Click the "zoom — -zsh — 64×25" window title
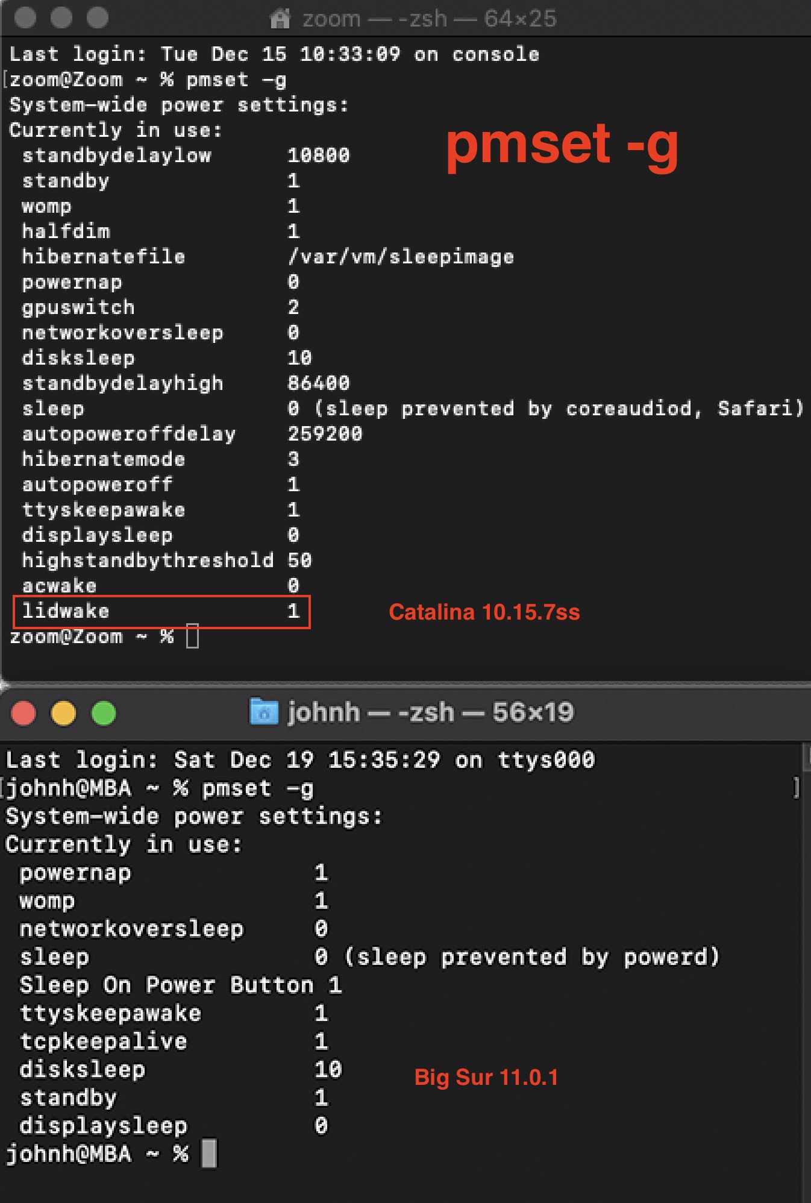811x1203 pixels. pyautogui.click(x=428, y=19)
